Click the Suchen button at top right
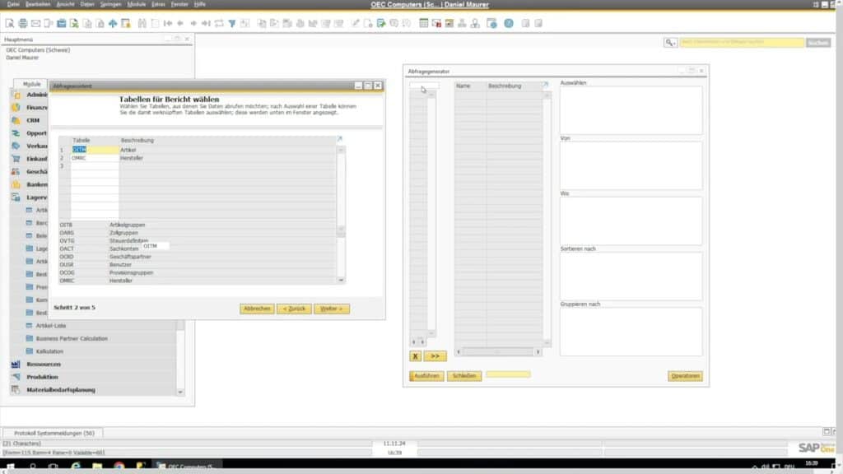The height and width of the screenshot is (474, 843). tap(818, 42)
